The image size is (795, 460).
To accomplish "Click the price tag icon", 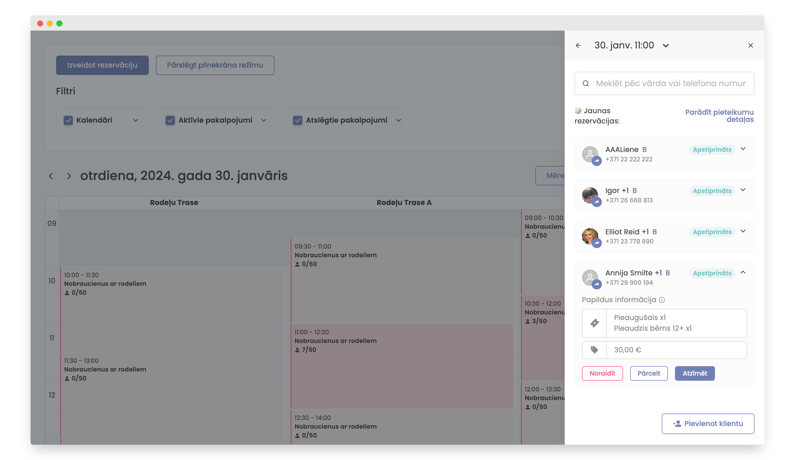I will point(594,350).
